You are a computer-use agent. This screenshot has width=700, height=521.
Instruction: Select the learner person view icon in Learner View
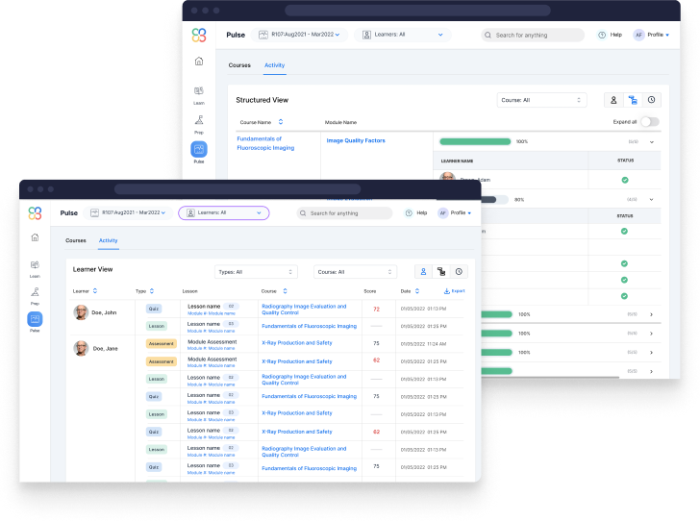(x=422, y=272)
